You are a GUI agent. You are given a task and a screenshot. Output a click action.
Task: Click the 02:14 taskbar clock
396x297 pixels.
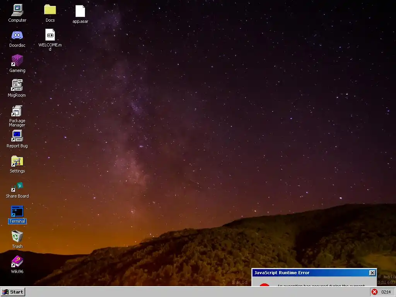coord(386,292)
